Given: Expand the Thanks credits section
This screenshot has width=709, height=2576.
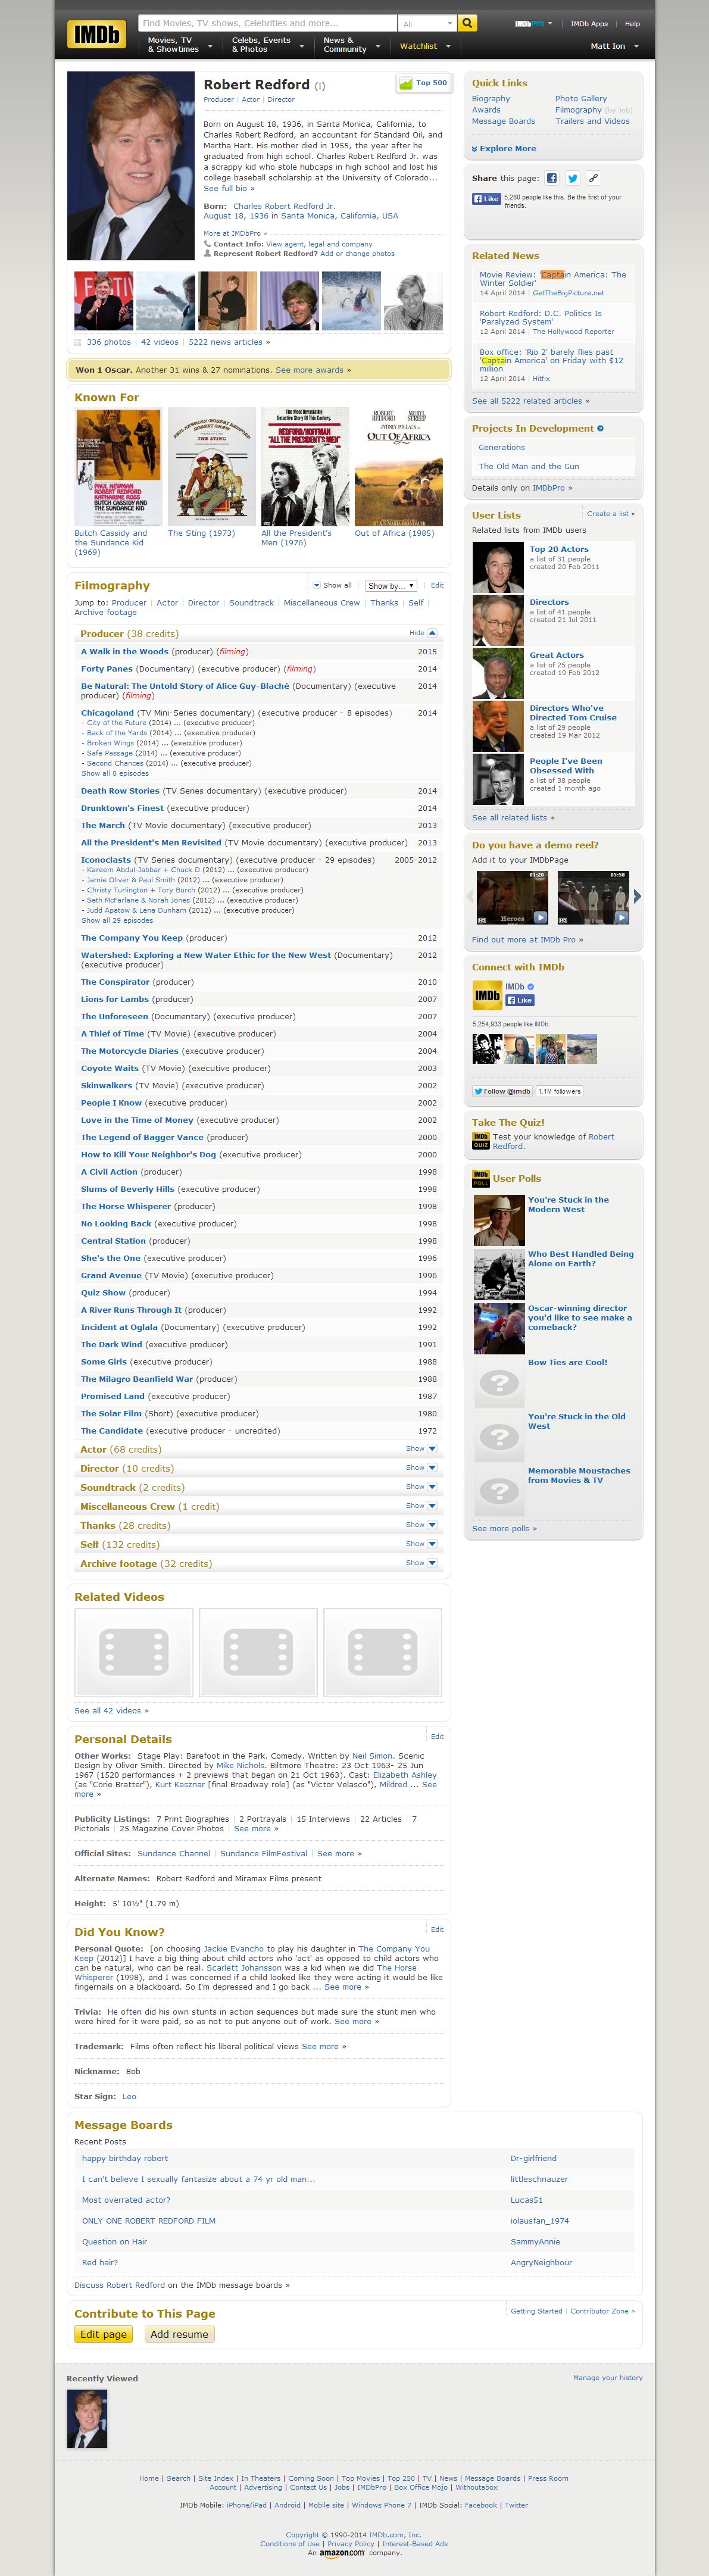Looking at the screenshot, I should (421, 1524).
